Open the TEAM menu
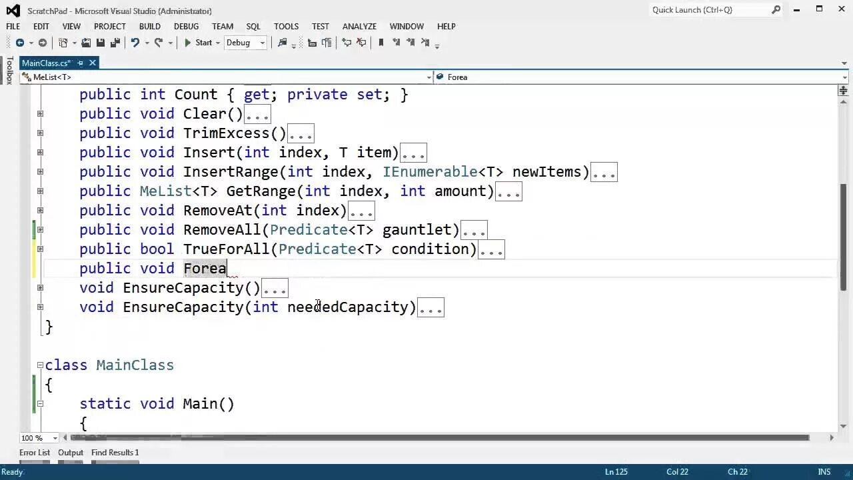Viewport: 853px width, 480px height. coord(223,26)
